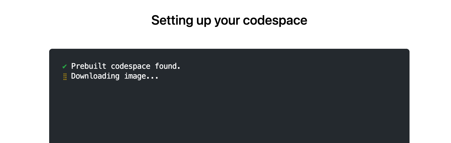Select the "Setting up your codespace" heading
This screenshot has width=451, height=143.
pos(229,20)
